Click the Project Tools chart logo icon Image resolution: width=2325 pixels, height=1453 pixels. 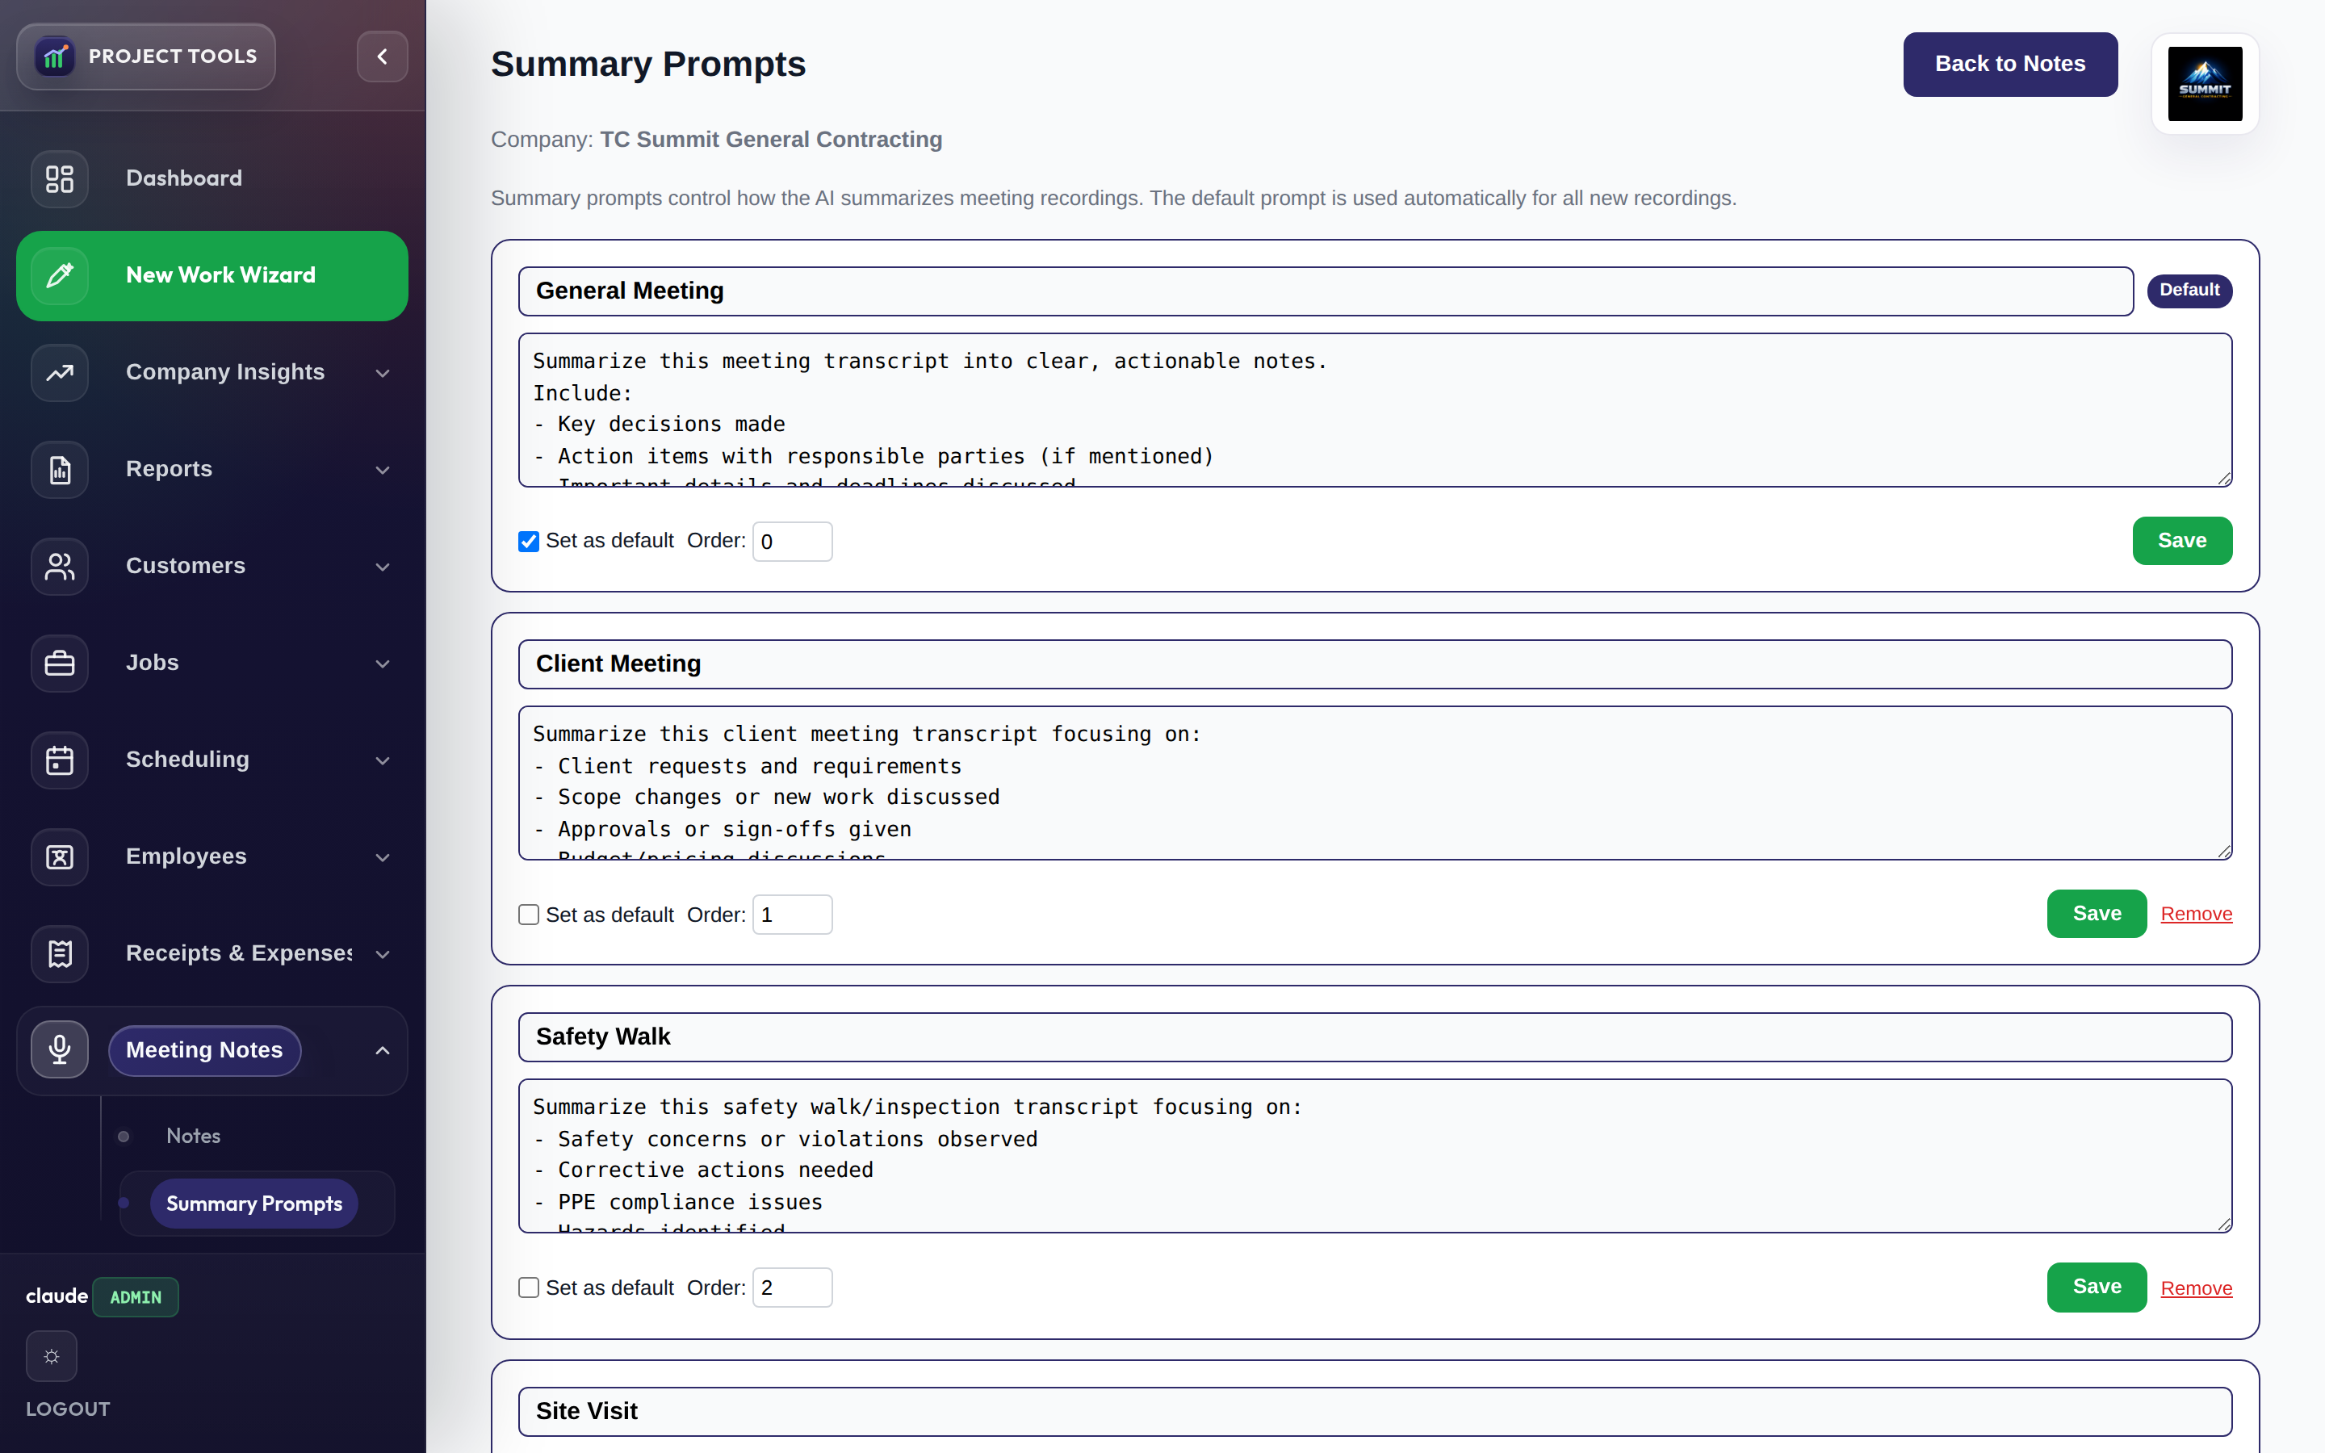55,57
